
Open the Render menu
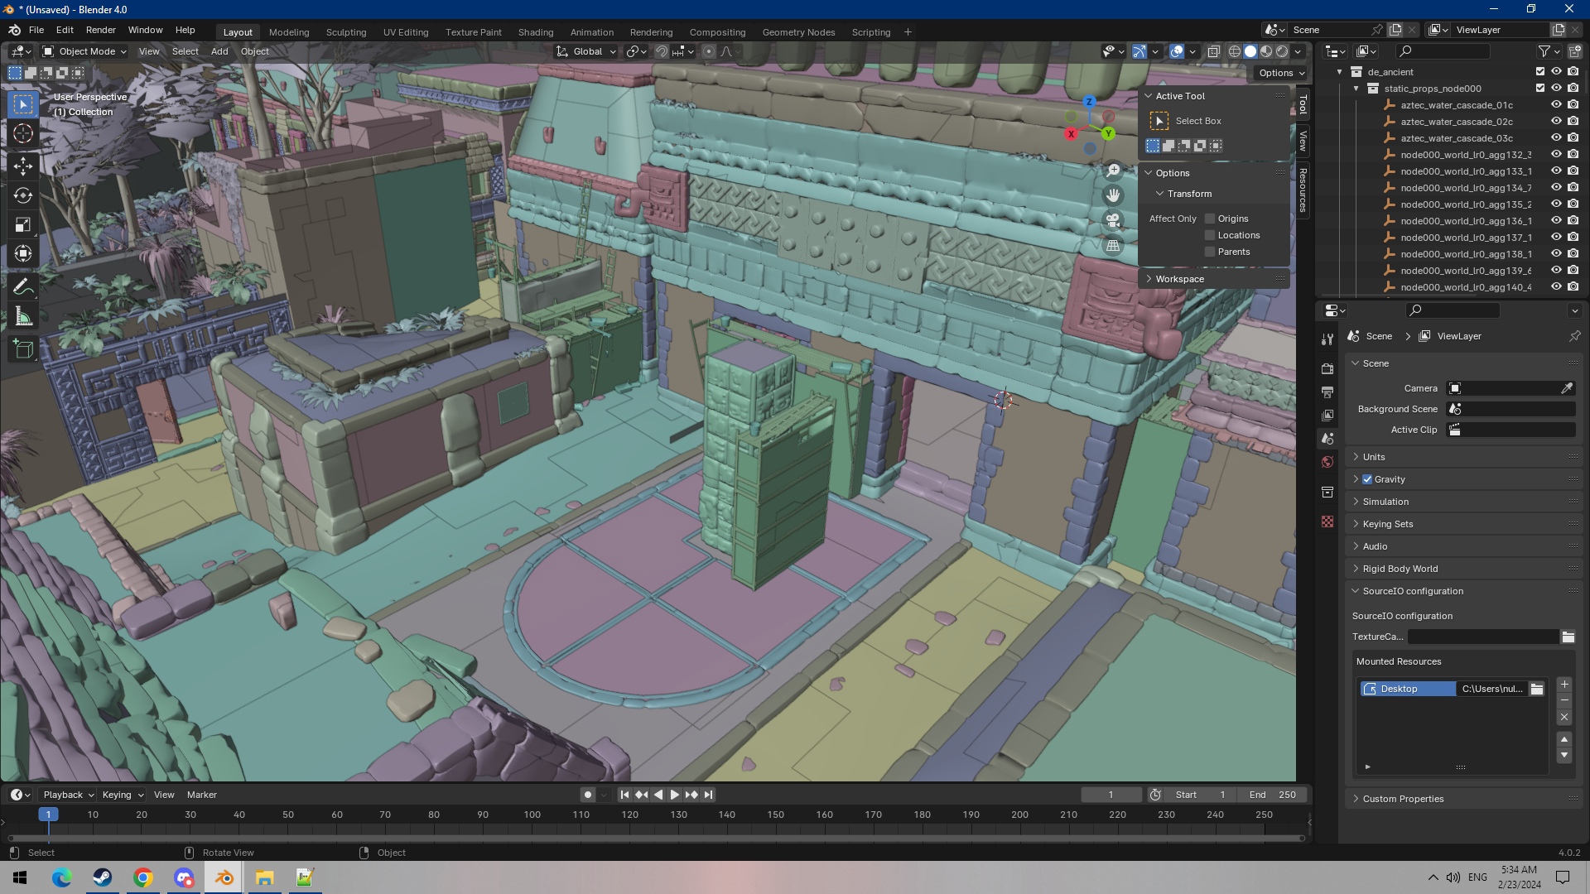[100, 30]
